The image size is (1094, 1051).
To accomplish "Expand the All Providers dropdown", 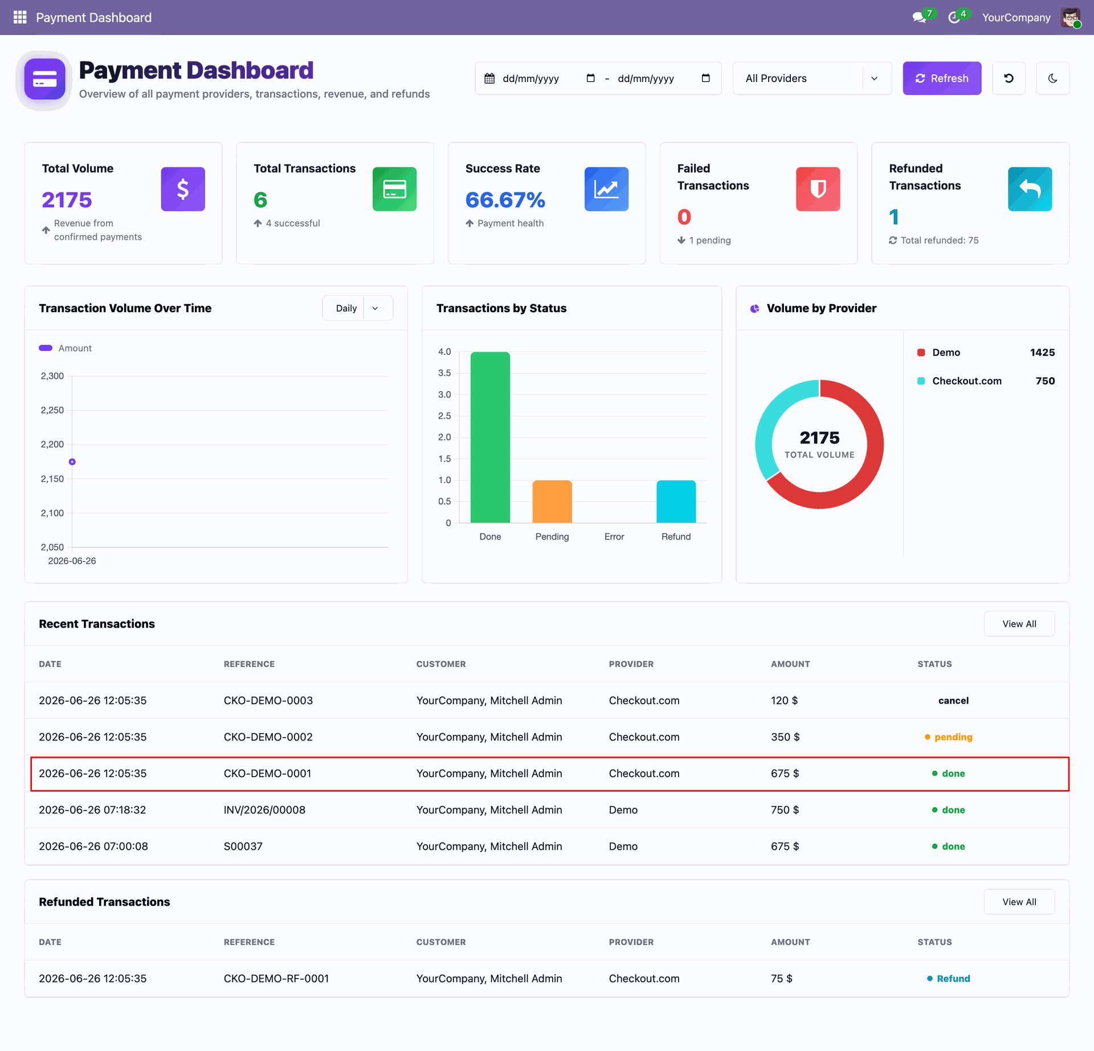I will coord(812,78).
